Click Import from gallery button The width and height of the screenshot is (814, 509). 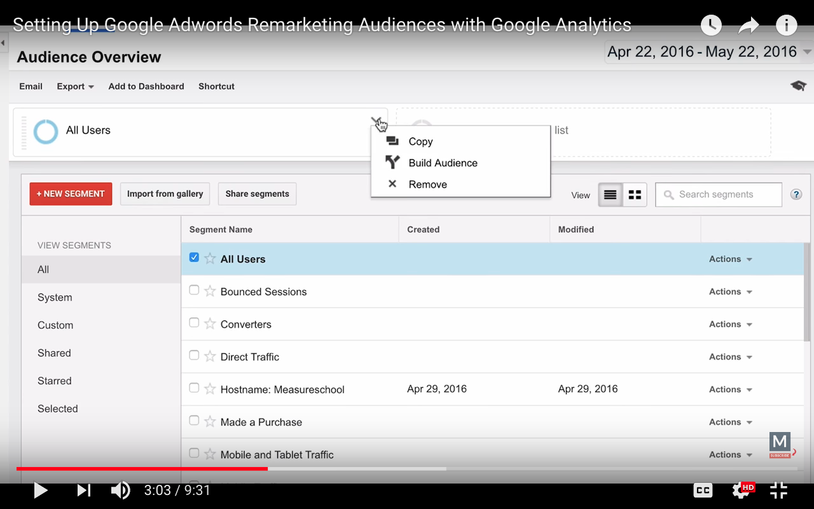[x=165, y=194]
